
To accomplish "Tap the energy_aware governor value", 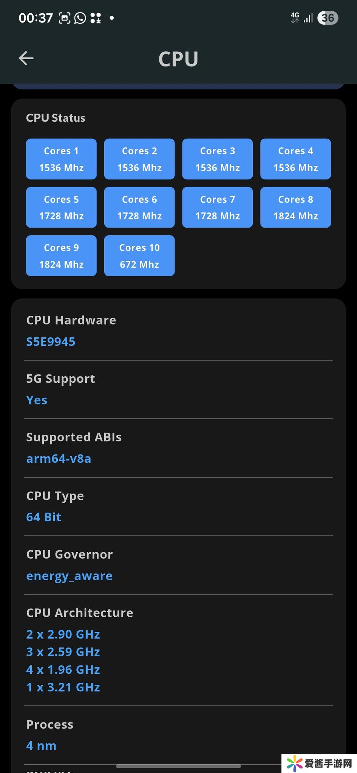I will click(69, 576).
